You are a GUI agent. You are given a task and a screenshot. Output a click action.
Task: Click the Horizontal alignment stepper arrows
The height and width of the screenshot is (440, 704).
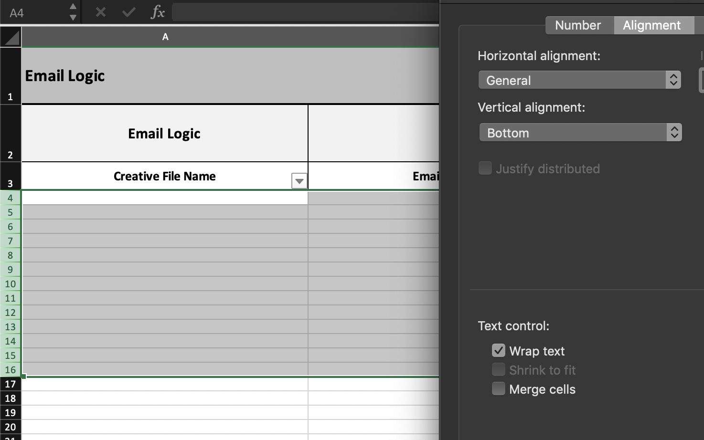pos(674,80)
